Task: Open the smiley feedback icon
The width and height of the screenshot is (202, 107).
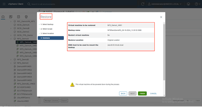Action: click(x=188, y=4)
